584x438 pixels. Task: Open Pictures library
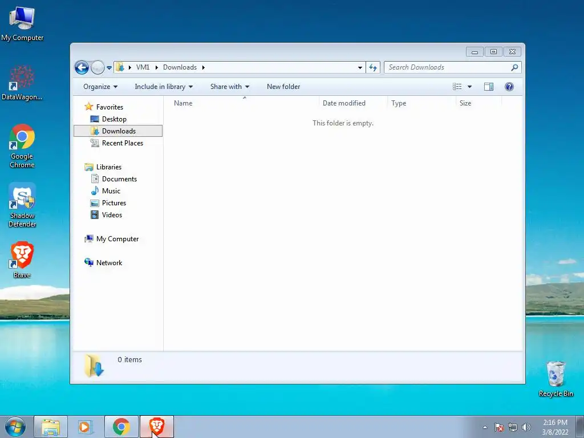[114, 203]
